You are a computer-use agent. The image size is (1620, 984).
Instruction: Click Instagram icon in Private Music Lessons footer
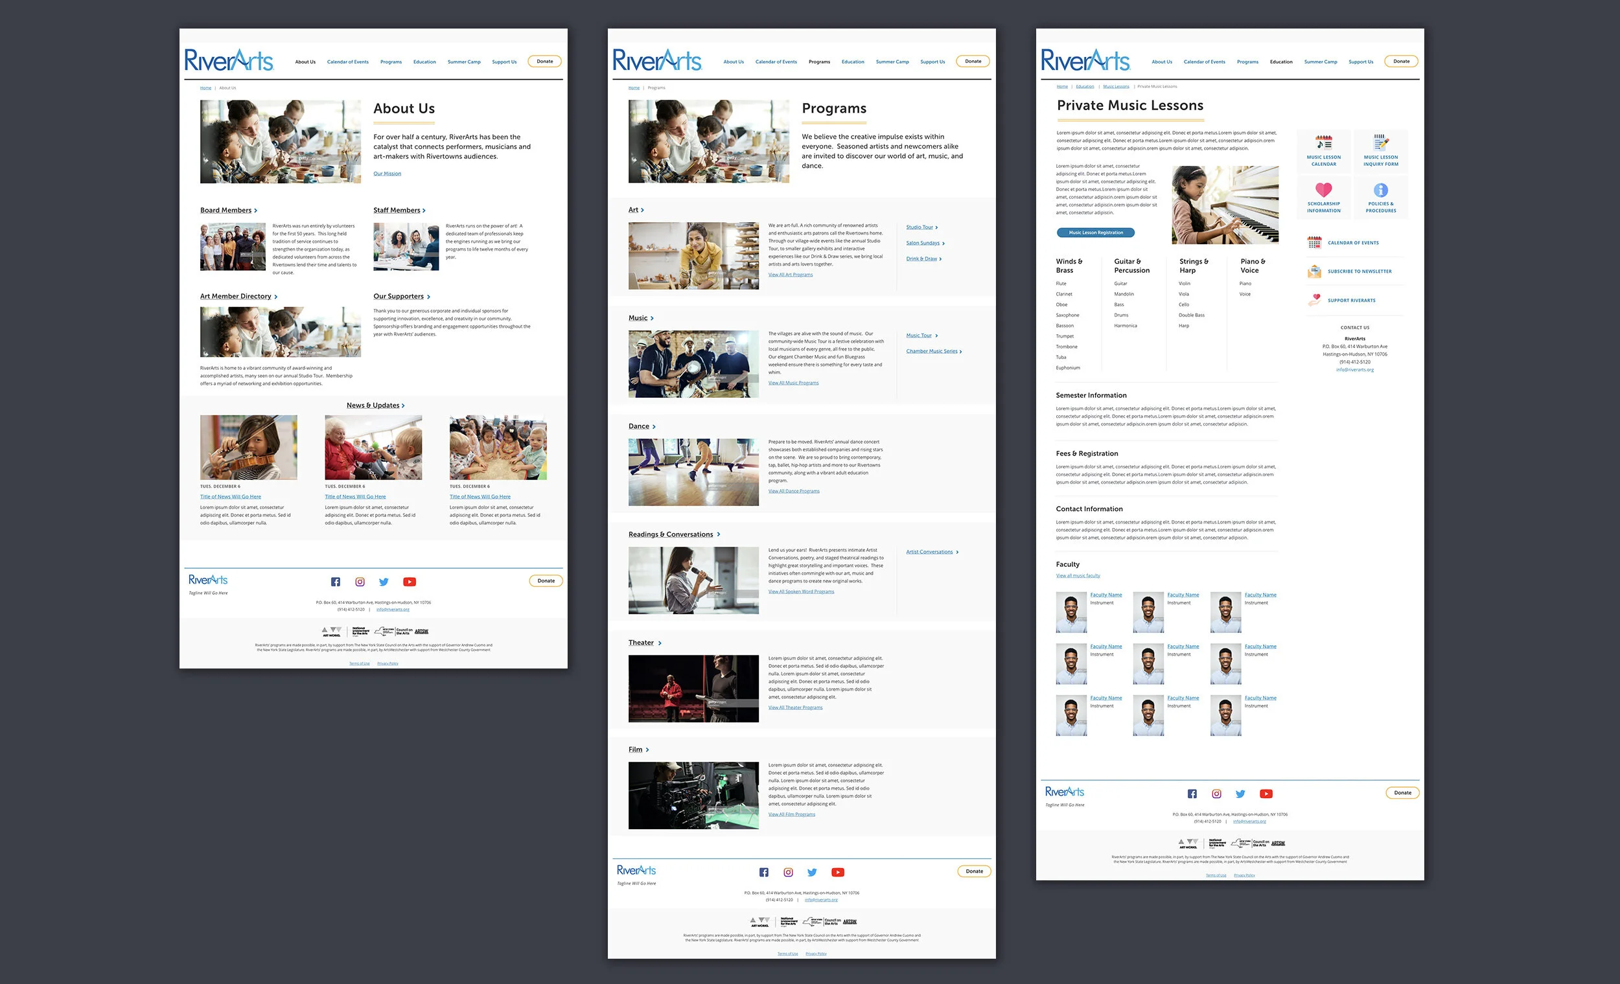click(x=1216, y=794)
